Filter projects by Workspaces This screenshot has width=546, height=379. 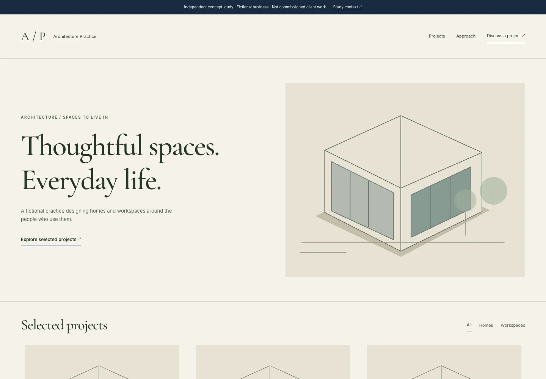click(x=513, y=325)
